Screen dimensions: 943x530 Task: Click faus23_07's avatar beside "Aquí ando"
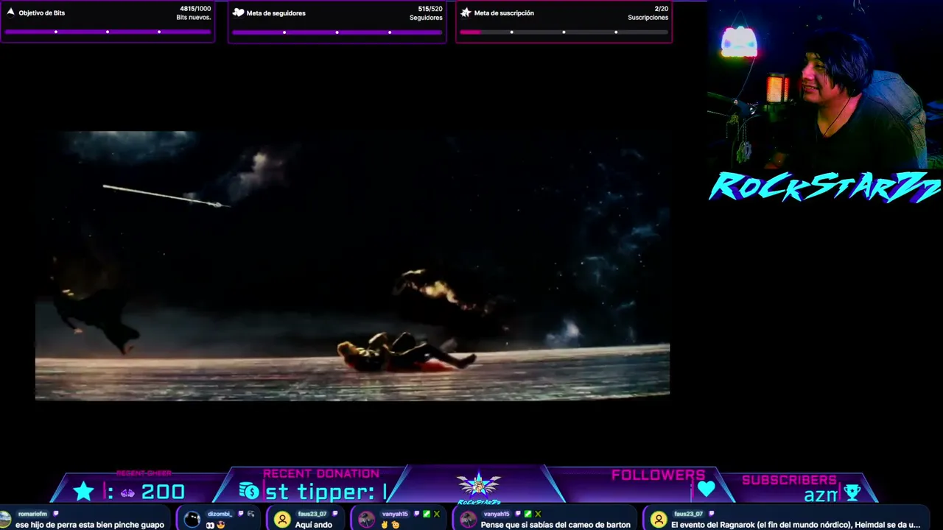(282, 520)
